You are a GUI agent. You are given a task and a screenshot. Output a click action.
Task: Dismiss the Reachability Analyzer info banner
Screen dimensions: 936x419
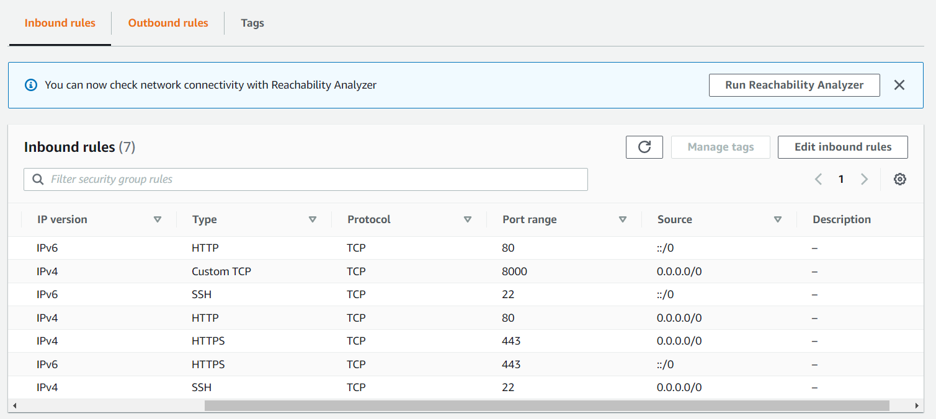899,85
